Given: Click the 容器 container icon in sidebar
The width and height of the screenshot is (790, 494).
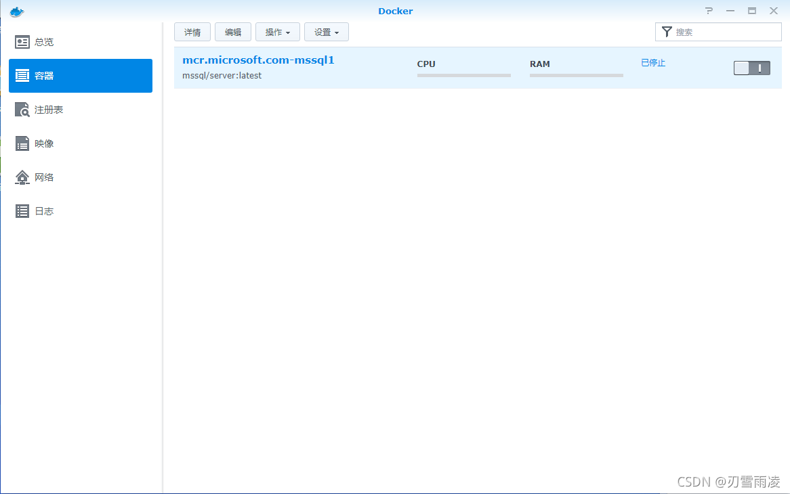Looking at the screenshot, I should pos(22,76).
